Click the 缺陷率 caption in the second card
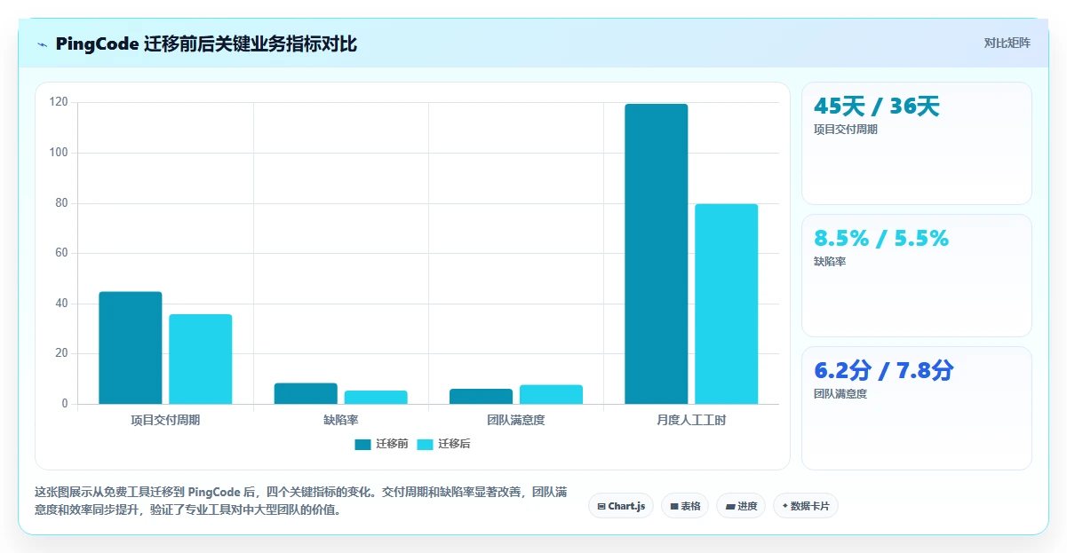The width and height of the screenshot is (1067, 553). tap(830, 262)
